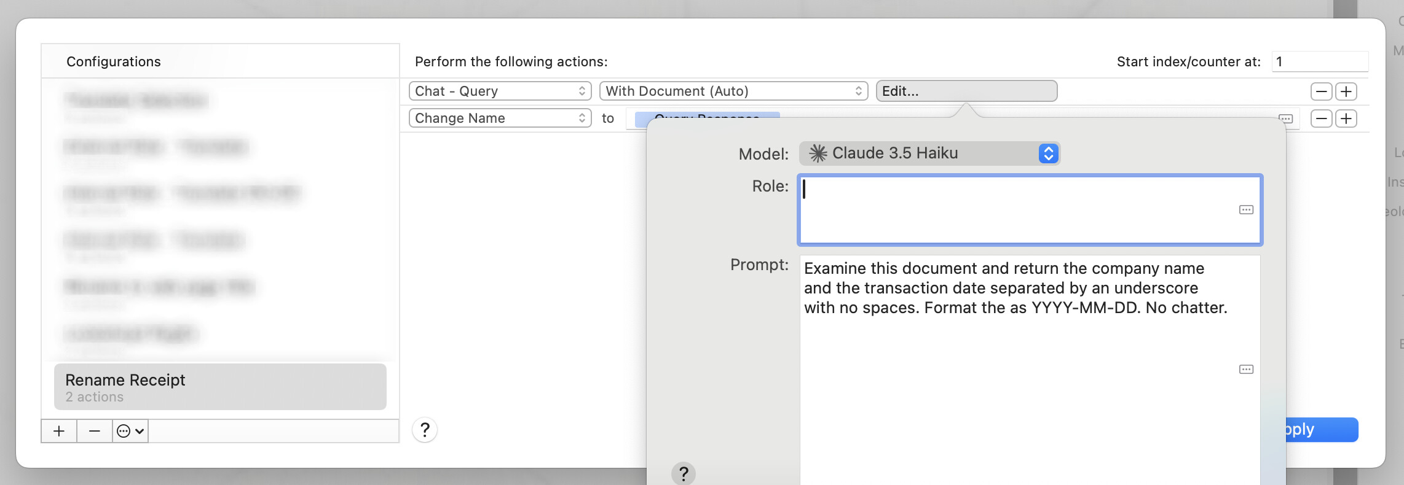Open the help button inside the chat popover
The height and width of the screenshot is (485, 1404).
pos(683,473)
